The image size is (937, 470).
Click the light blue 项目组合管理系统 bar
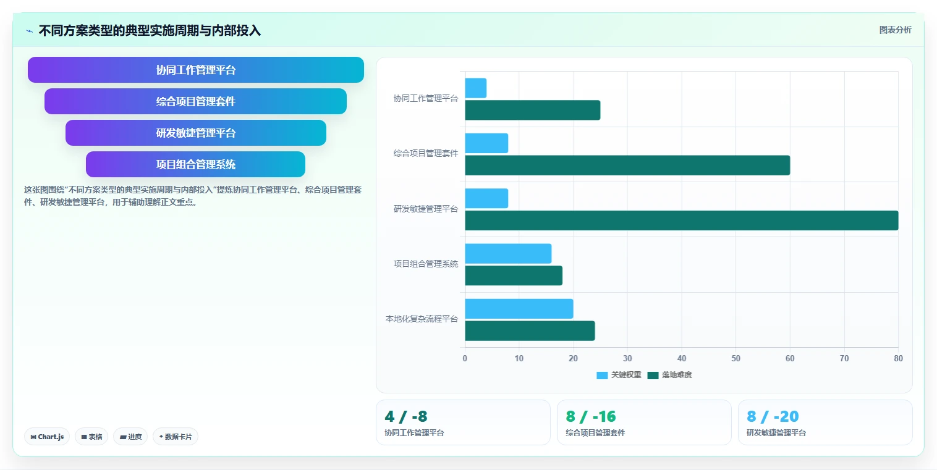[508, 253]
